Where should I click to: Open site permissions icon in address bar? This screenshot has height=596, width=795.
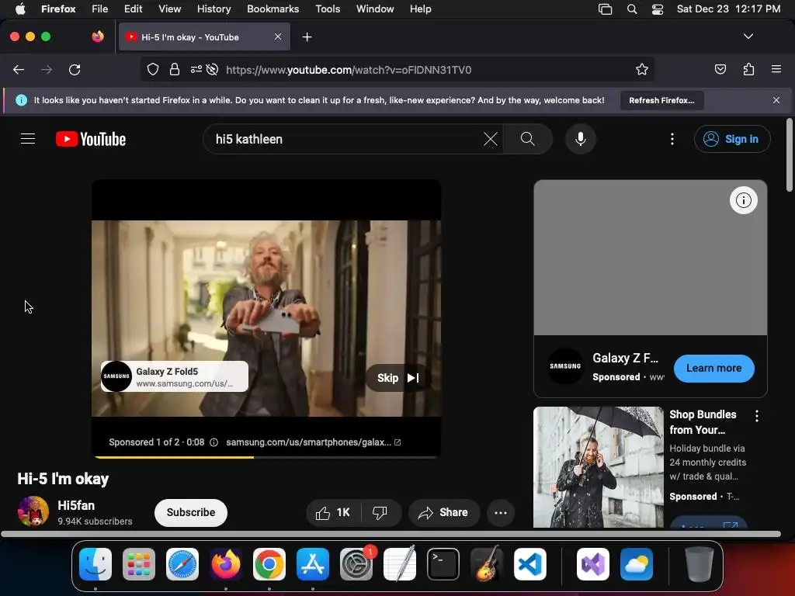click(x=196, y=69)
